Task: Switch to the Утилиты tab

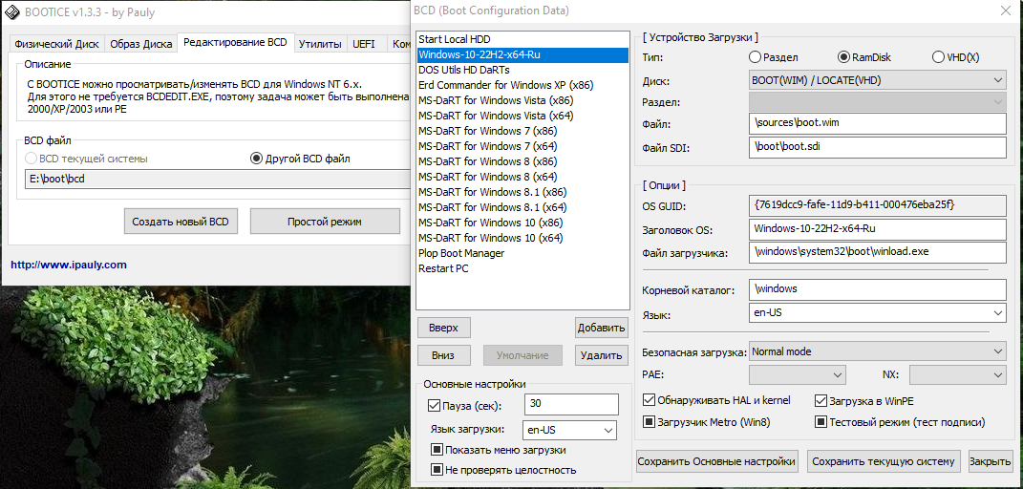Action: tap(320, 44)
